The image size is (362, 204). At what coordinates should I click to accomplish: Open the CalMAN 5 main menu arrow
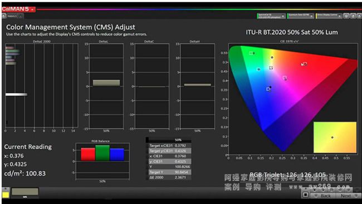click(32, 9)
